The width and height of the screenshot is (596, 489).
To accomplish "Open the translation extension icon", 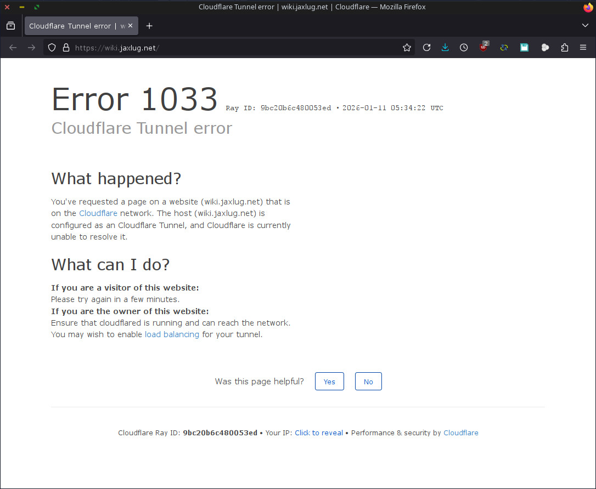I will click(x=504, y=47).
